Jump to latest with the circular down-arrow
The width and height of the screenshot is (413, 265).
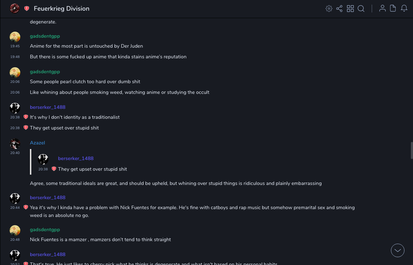[x=398, y=250]
